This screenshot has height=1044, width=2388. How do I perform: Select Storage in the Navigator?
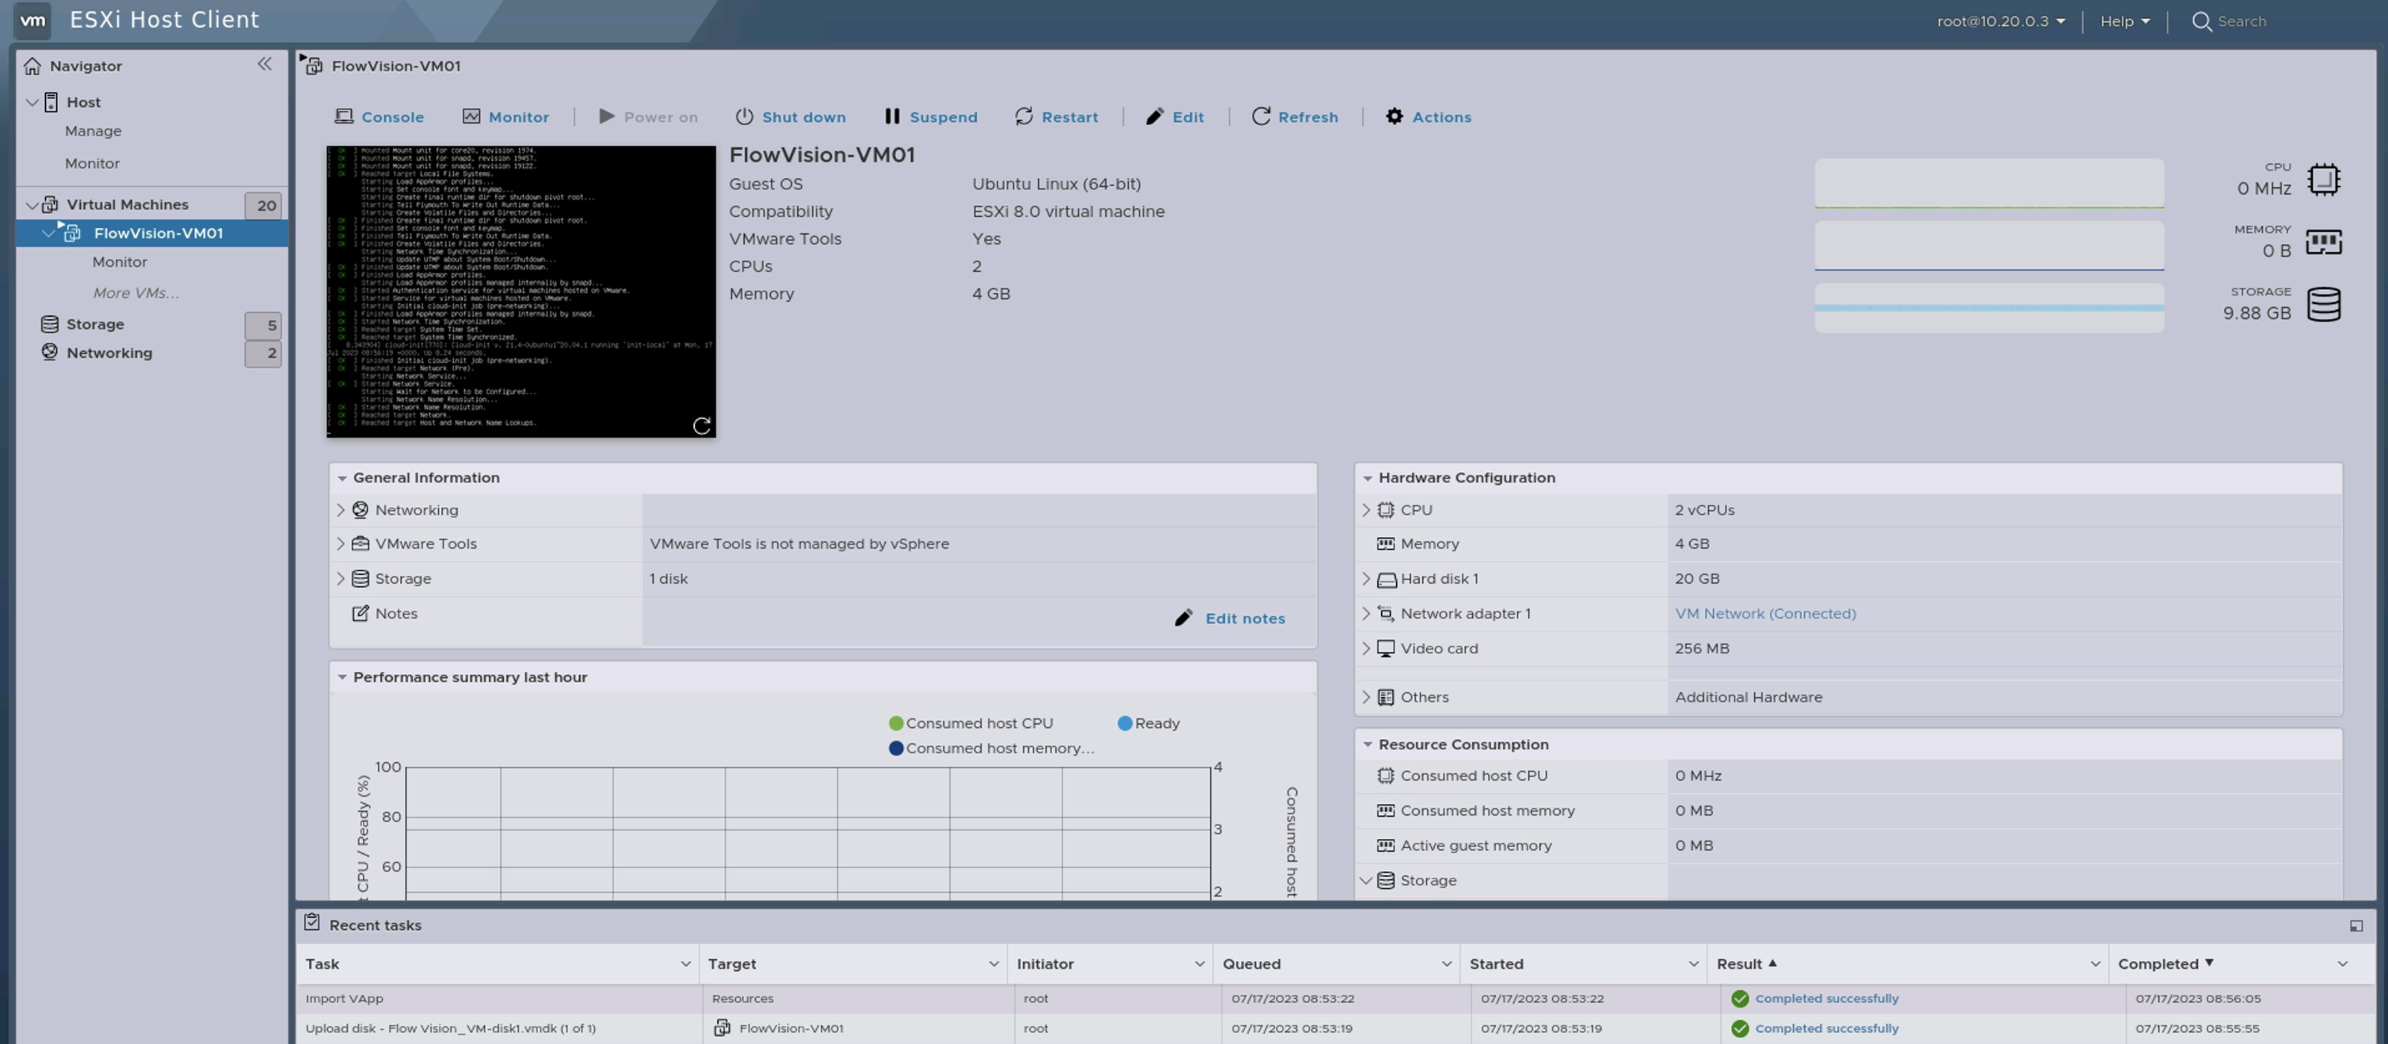pyautogui.click(x=94, y=325)
